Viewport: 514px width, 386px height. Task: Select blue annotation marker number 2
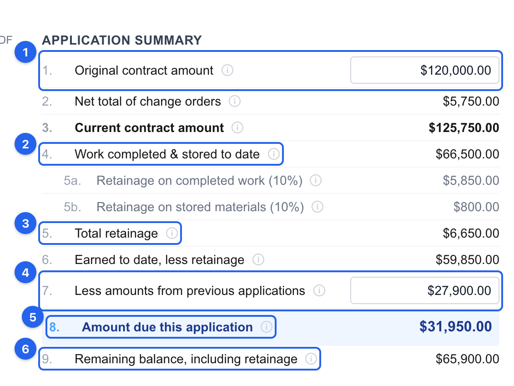[25, 144]
